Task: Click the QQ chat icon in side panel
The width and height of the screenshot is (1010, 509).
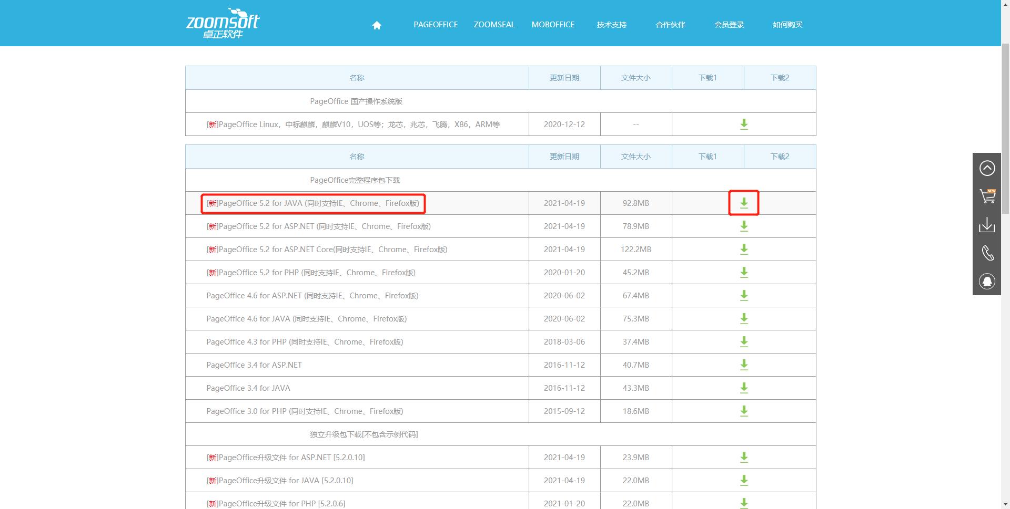Action: tap(987, 282)
